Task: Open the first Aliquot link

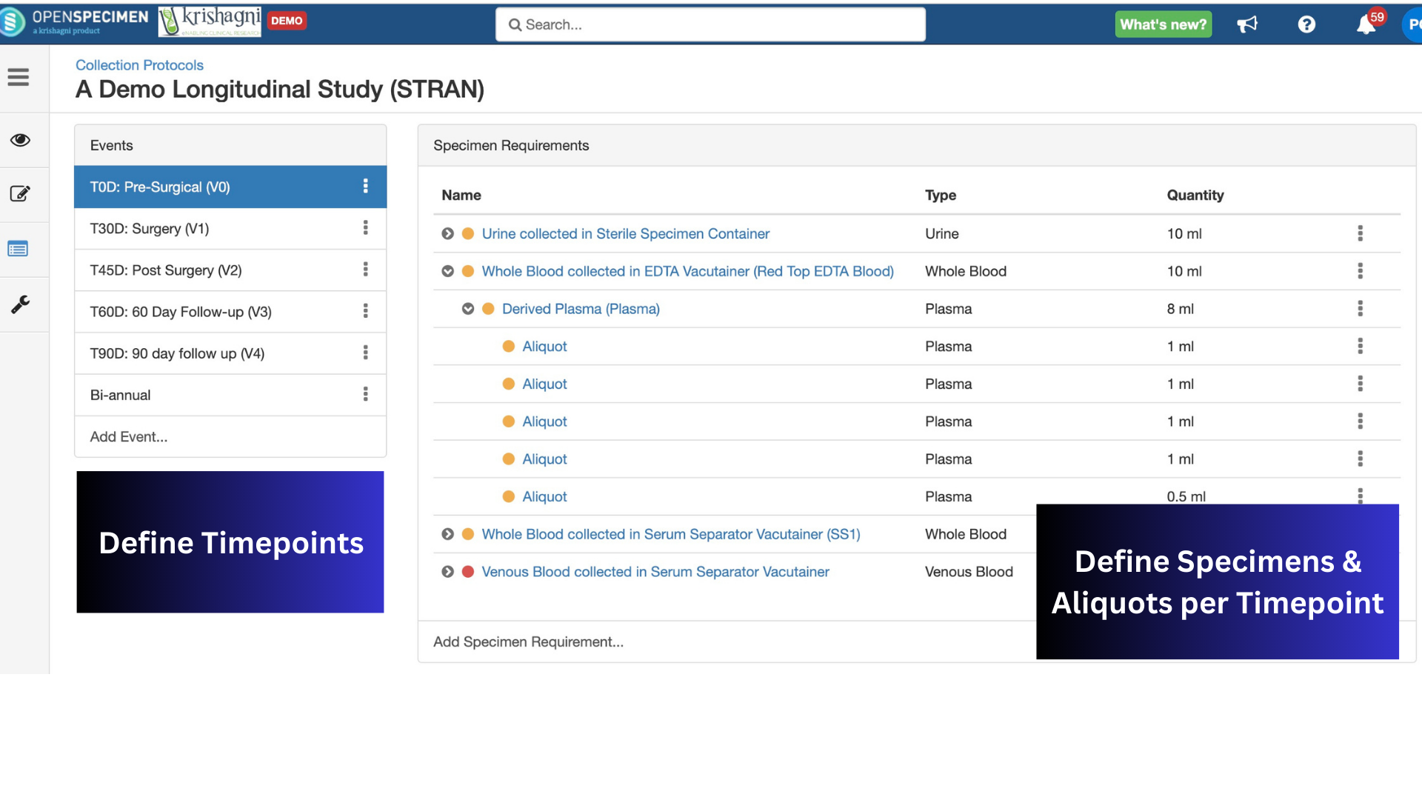Action: [x=544, y=346]
